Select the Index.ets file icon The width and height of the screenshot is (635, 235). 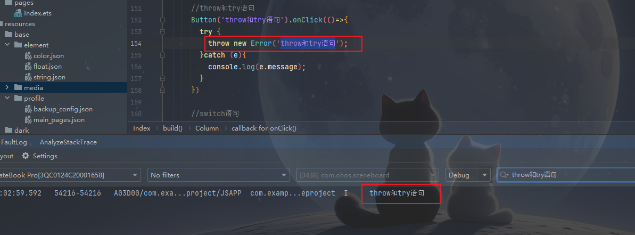pos(18,13)
